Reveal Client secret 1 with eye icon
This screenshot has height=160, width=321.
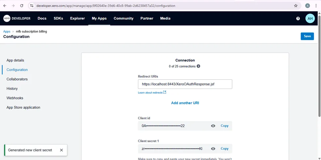213,149
